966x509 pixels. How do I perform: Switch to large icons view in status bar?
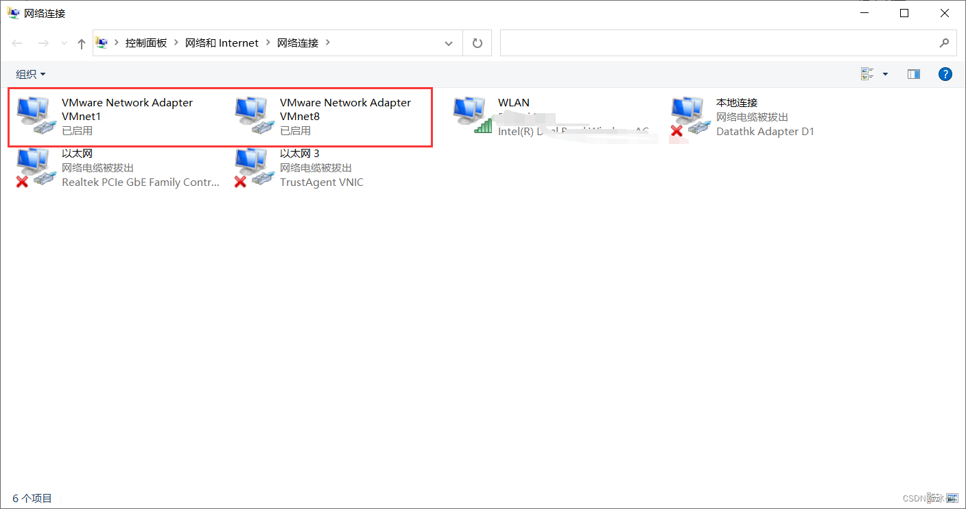coord(952,498)
